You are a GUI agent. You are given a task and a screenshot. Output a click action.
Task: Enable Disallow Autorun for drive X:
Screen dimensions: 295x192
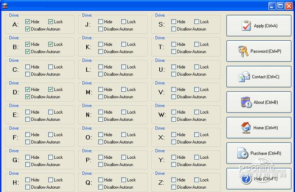(x=173, y=142)
